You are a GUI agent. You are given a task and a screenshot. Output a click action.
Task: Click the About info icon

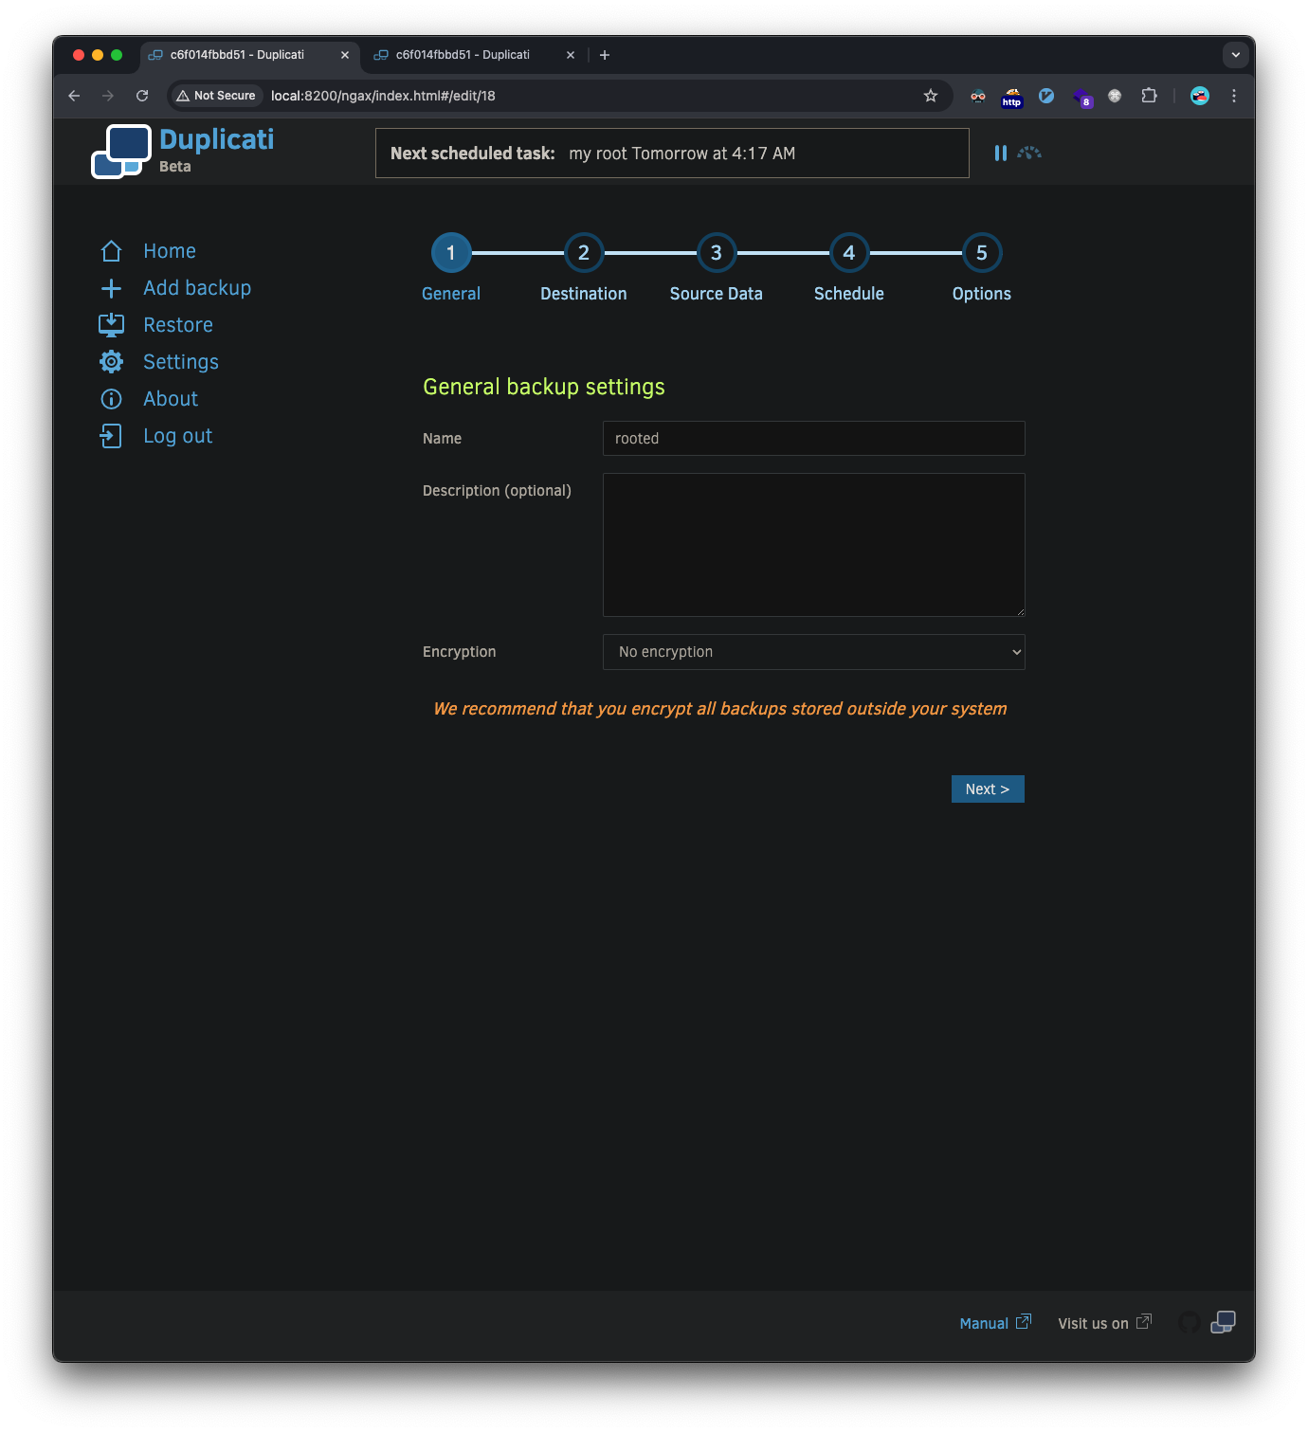point(111,399)
